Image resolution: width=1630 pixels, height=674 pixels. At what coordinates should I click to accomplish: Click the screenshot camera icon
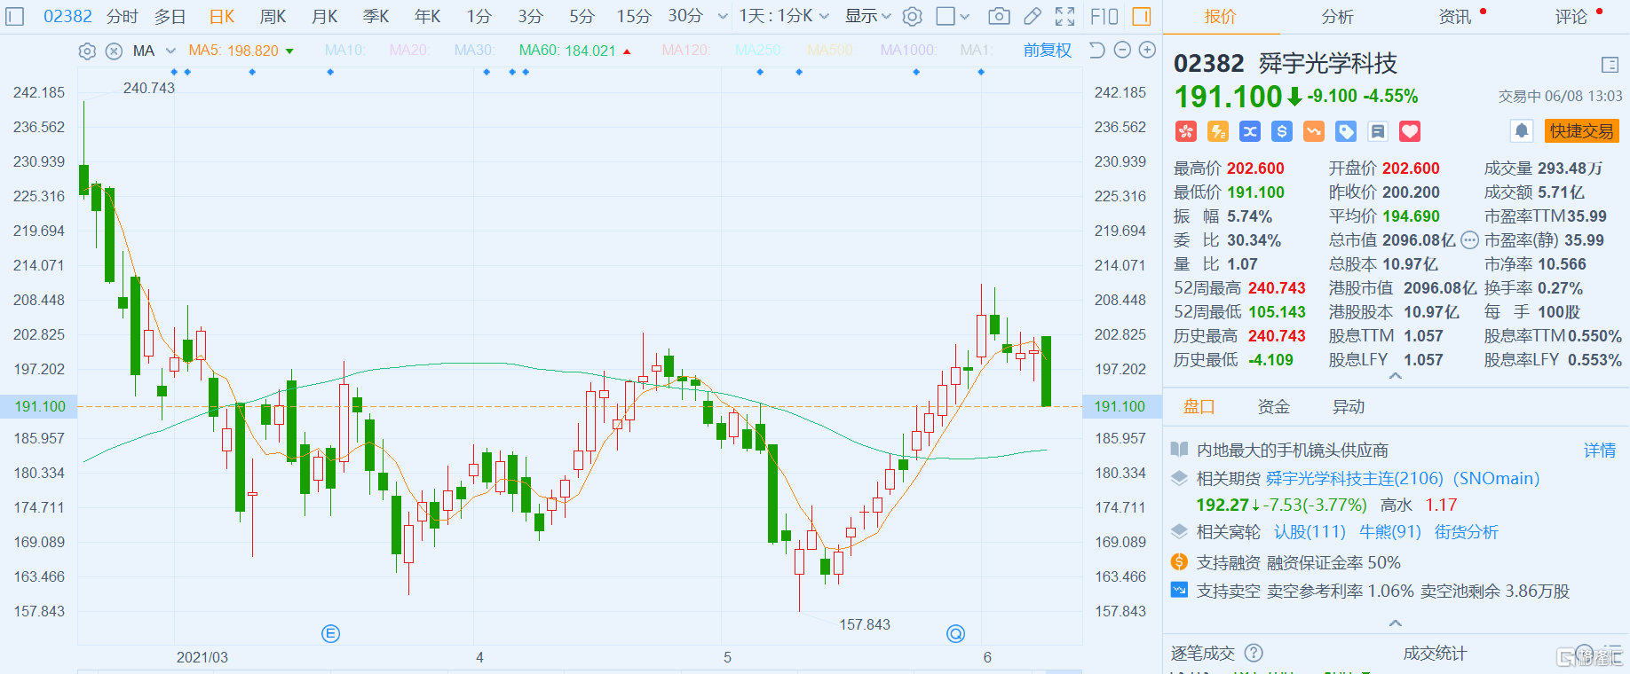tap(999, 16)
